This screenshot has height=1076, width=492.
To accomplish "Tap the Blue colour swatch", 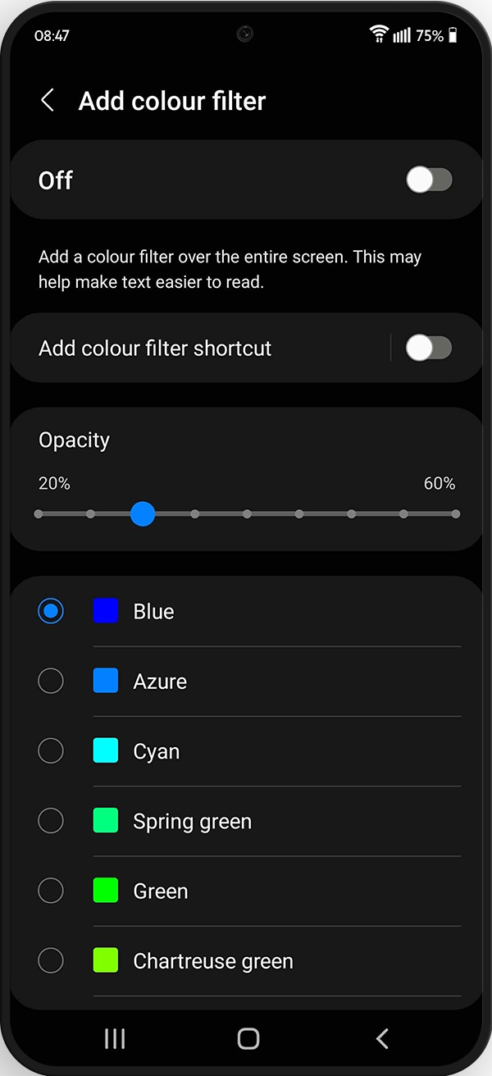I will (105, 610).
